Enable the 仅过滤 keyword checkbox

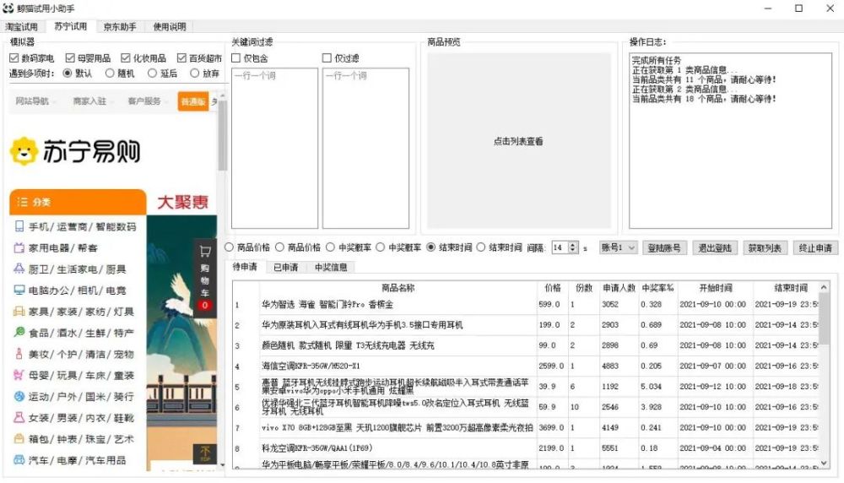point(327,57)
